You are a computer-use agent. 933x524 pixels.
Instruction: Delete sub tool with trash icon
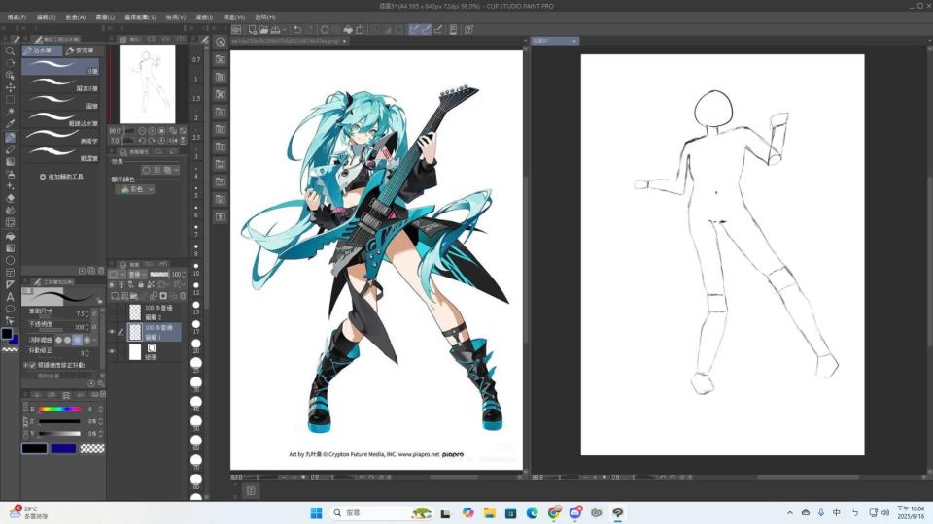100,271
